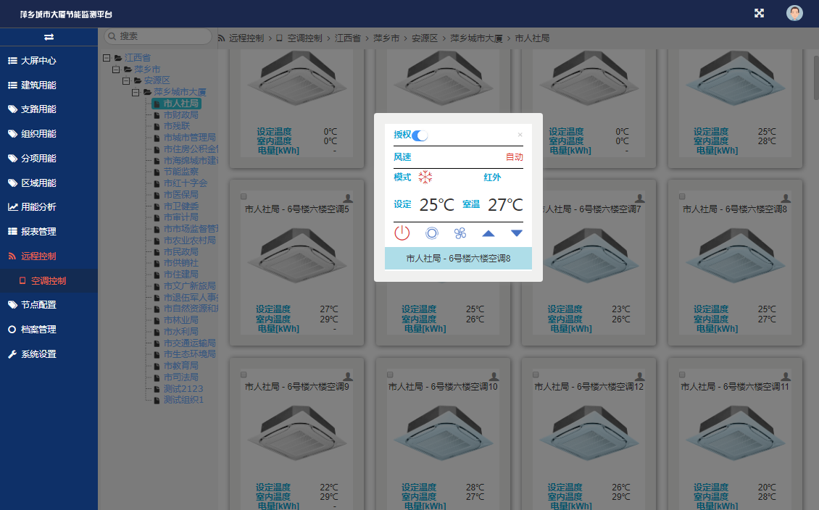Toggle the sidebar collapse arrows icon
The height and width of the screenshot is (510, 819).
49,37
